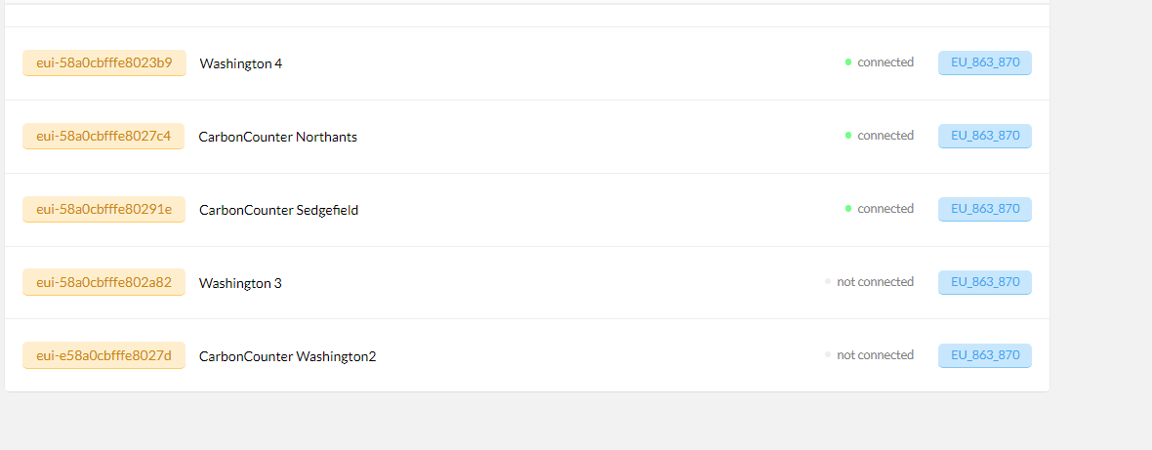Open the Washington 4 gateway entry

coord(241,63)
